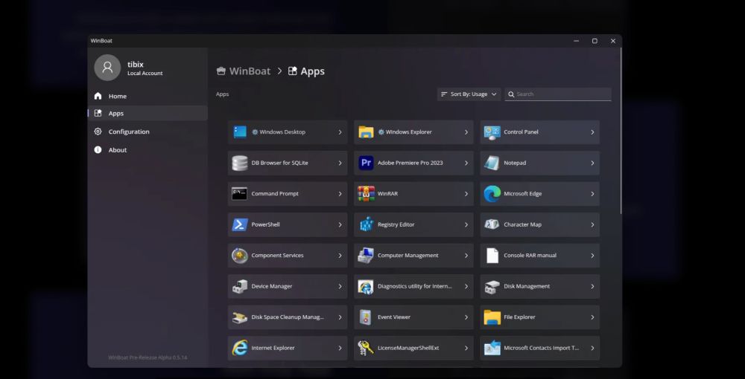Click the Internet Explorer icon

point(240,348)
